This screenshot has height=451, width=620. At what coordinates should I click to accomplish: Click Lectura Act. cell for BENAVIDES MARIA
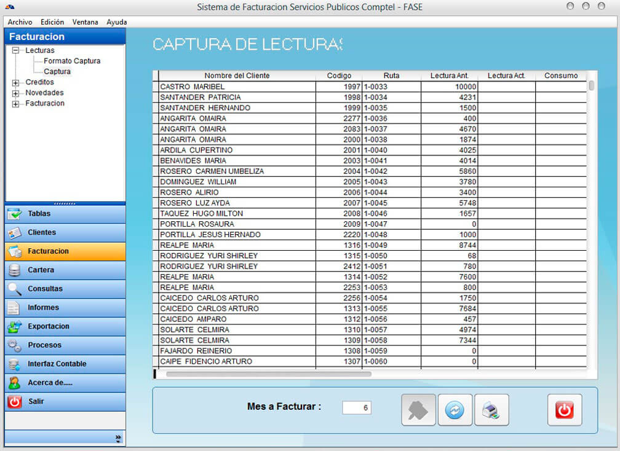[507, 161]
